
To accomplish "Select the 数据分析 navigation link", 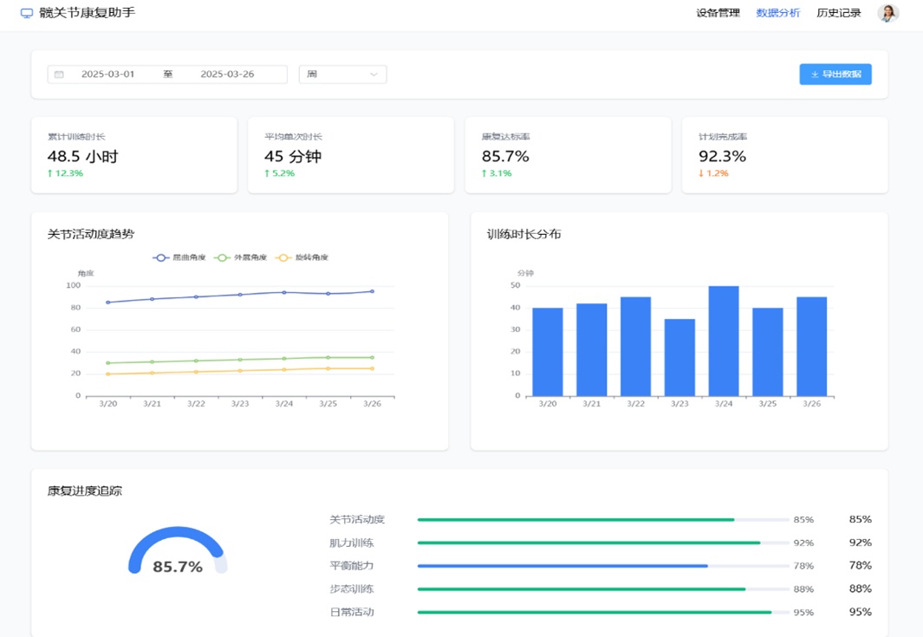I will click(x=777, y=13).
